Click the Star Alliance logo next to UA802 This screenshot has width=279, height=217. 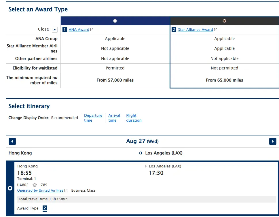click(x=35, y=185)
